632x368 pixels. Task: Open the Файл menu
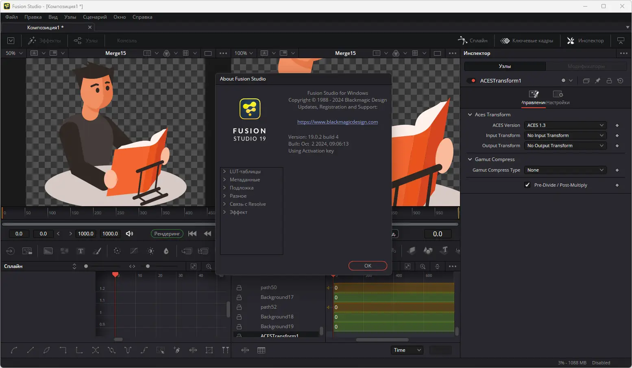(11, 17)
